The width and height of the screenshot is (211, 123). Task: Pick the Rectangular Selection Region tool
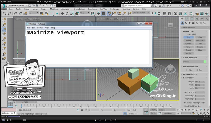tap(51, 13)
